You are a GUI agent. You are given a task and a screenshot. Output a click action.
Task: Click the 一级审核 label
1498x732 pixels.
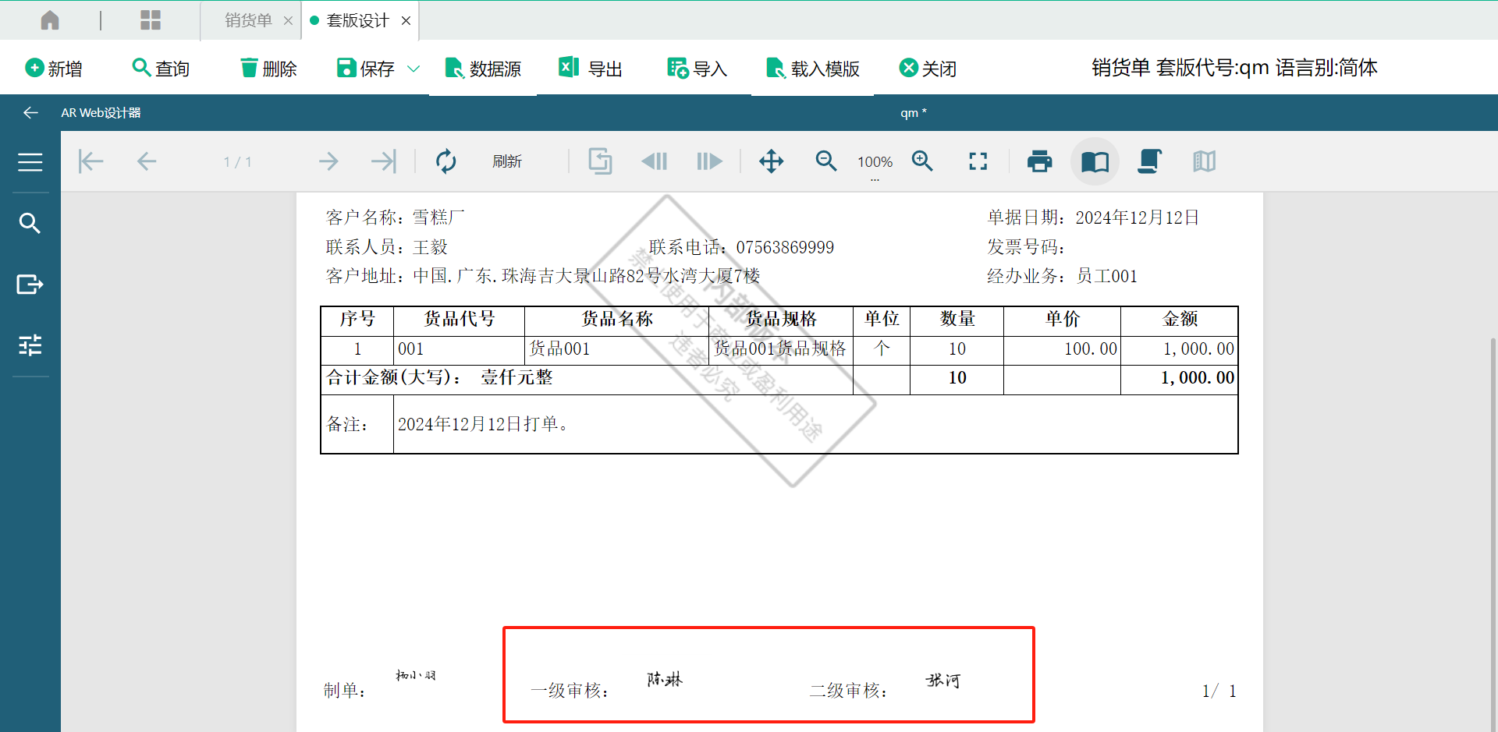pyautogui.click(x=569, y=691)
